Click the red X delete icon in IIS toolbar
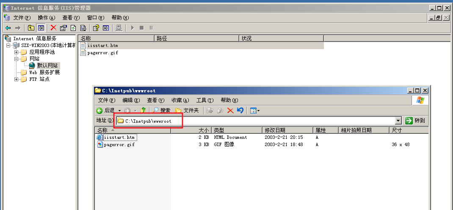The height and width of the screenshot is (210, 453). (x=53, y=28)
